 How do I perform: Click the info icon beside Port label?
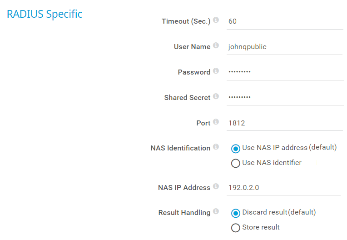tap(216, 122)
